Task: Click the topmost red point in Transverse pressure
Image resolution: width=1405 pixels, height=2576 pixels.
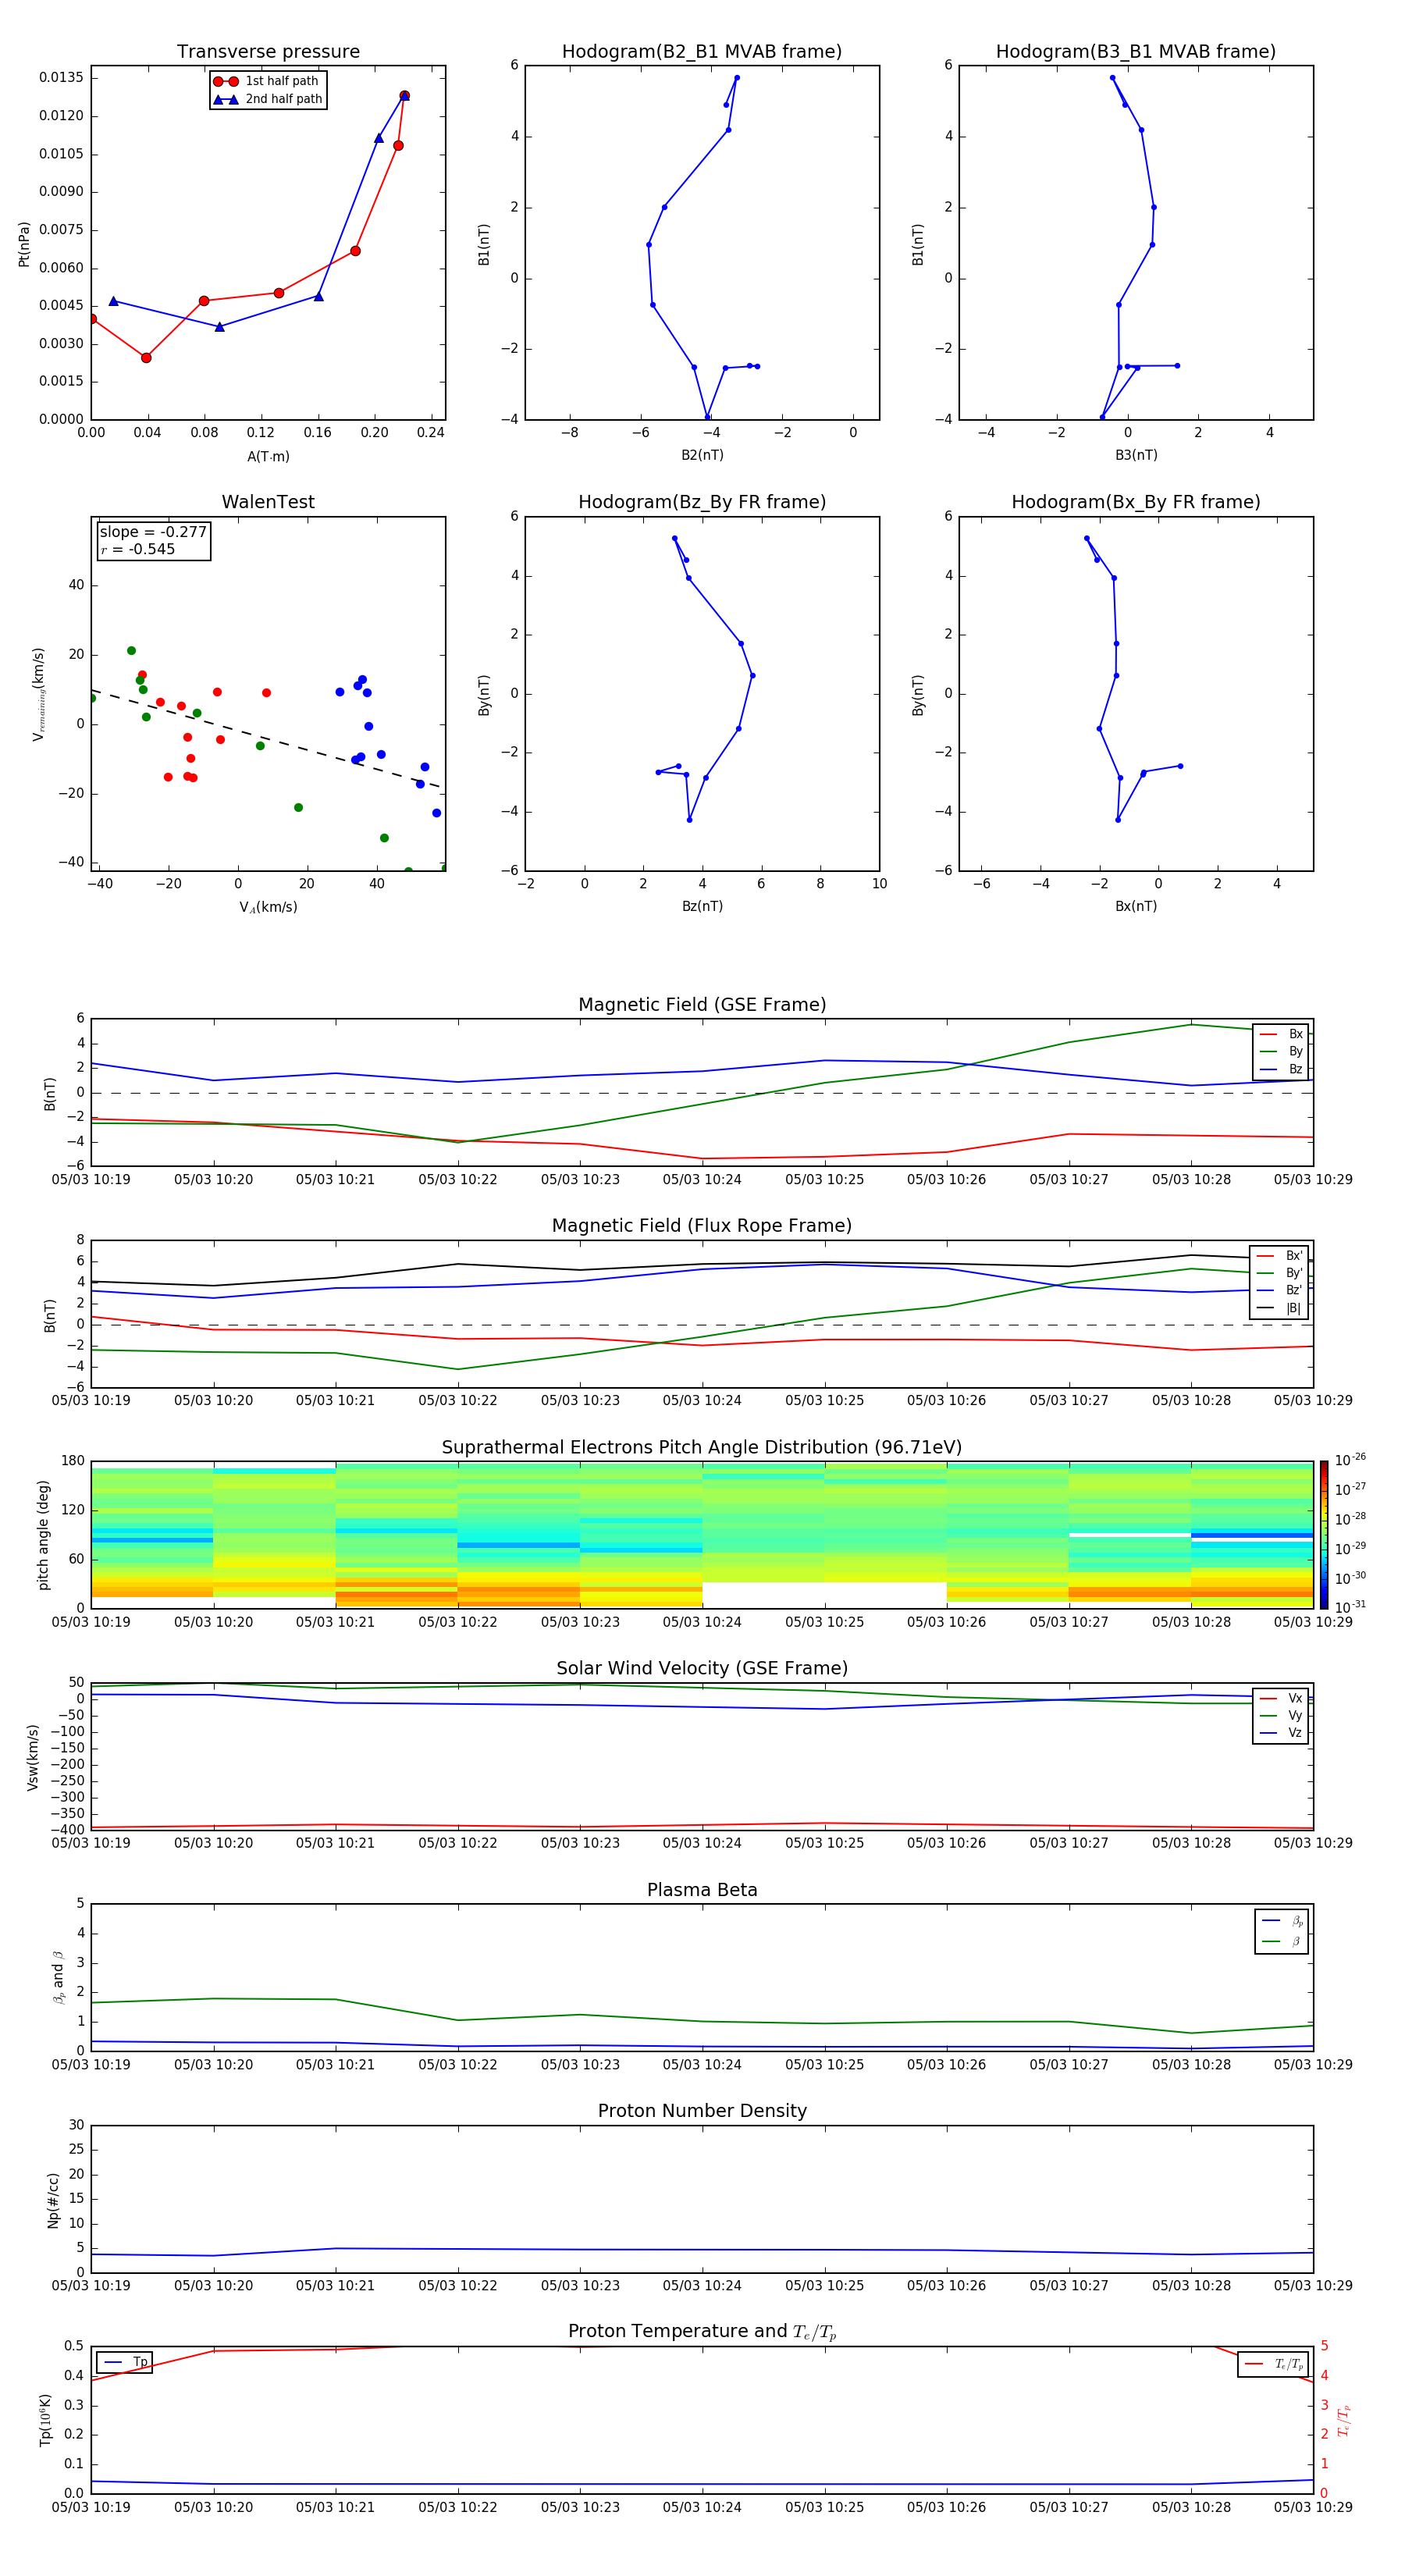Action: pyautogui.click(x=404, y=96)
